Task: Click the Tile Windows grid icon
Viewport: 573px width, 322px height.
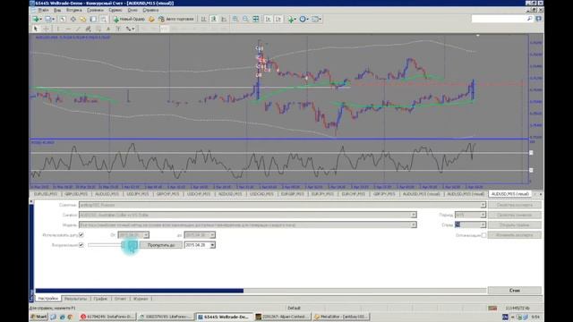Action: tap(256, 19)
